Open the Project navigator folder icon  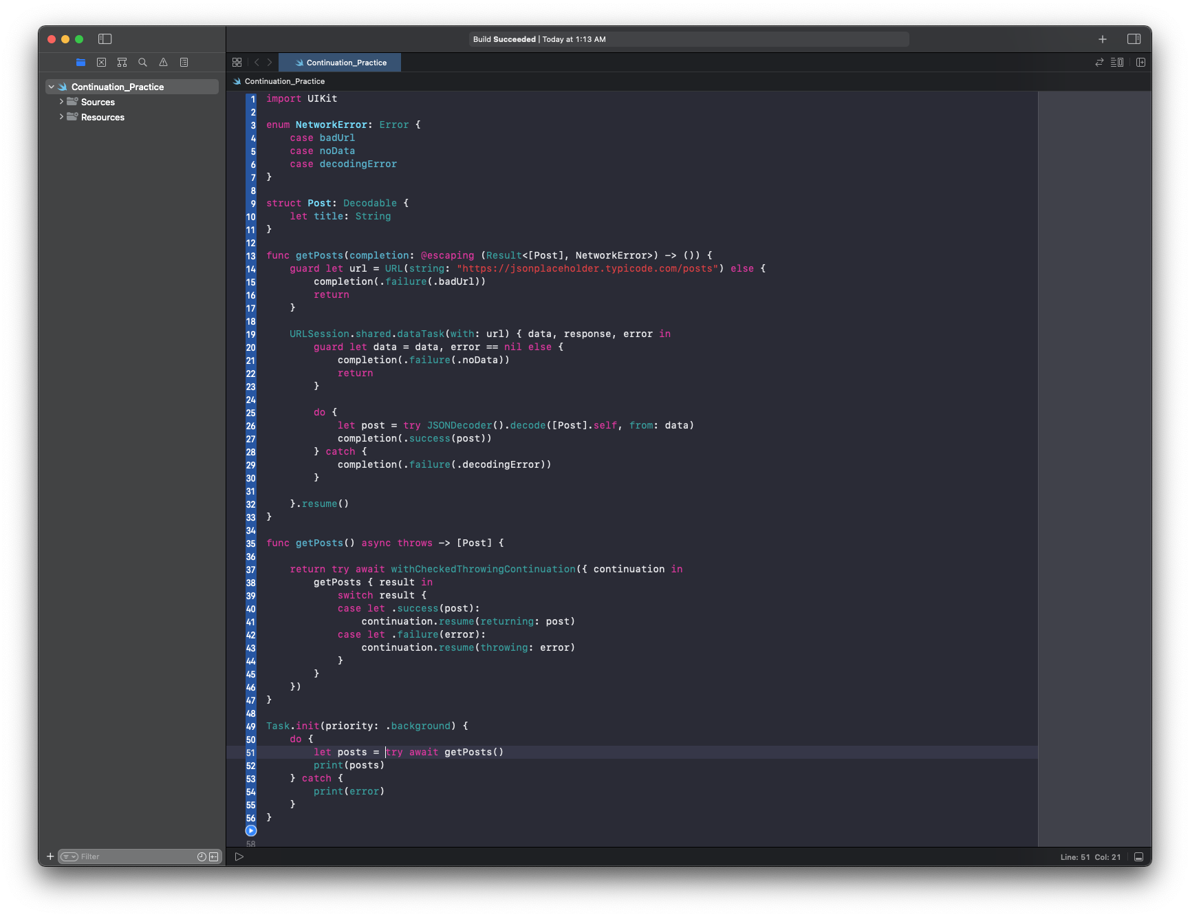pos(80,62)
